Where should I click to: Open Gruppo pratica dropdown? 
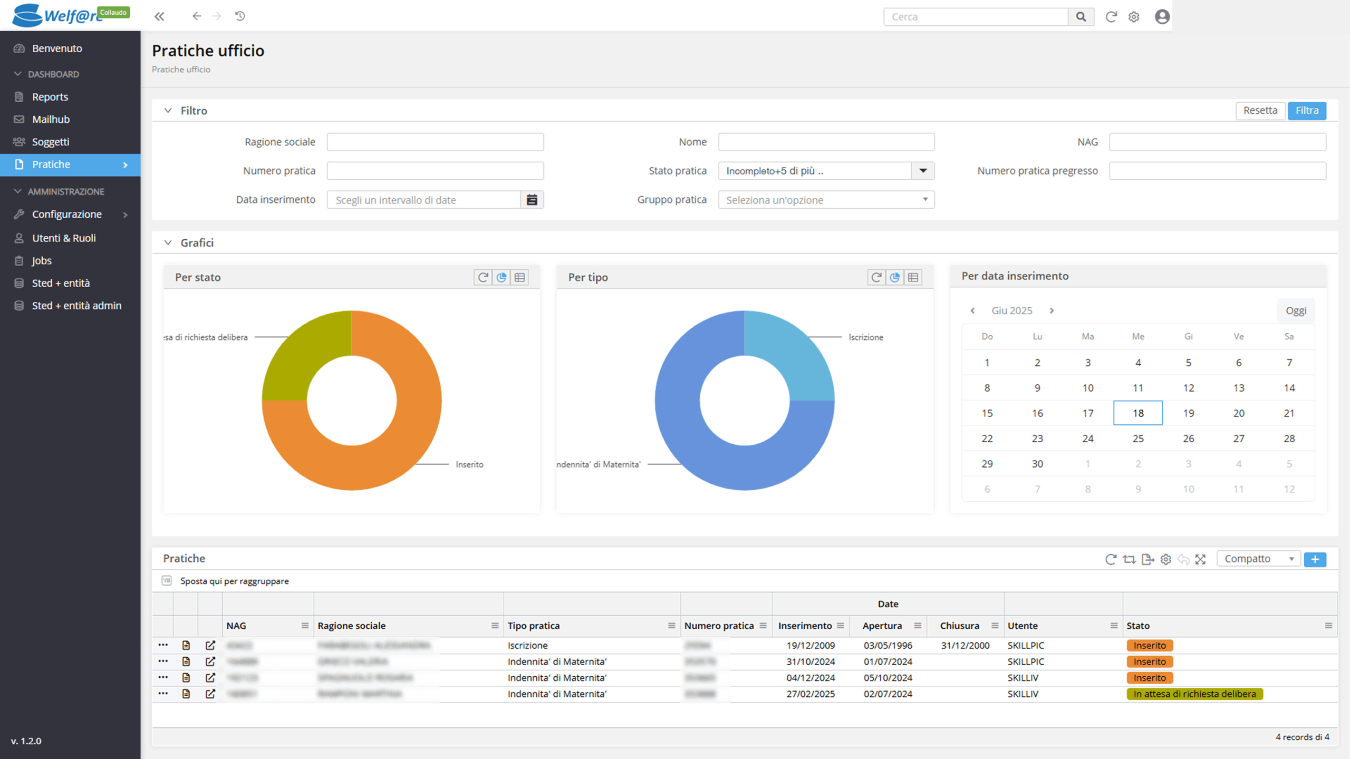coord(826,200)
